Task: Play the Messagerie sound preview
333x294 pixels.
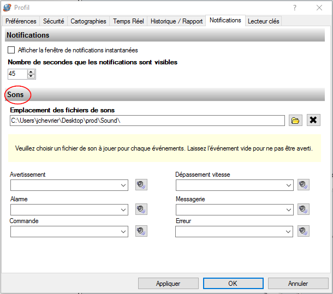Action: coord(304,209)
